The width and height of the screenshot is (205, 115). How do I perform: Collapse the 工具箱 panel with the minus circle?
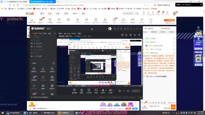pos(54,63)
